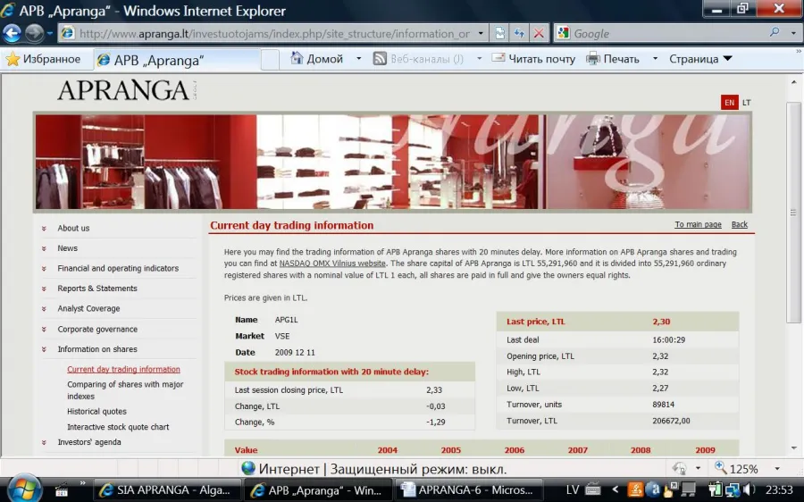
Task: Open the NASDAQ OMX Vilnius website link
Action: coord(332,264)
